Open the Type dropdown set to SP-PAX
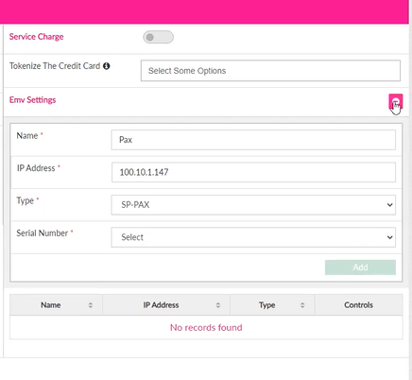Image resolution: width=412 pixels, height=380 pixels. (x=253, y=205)
